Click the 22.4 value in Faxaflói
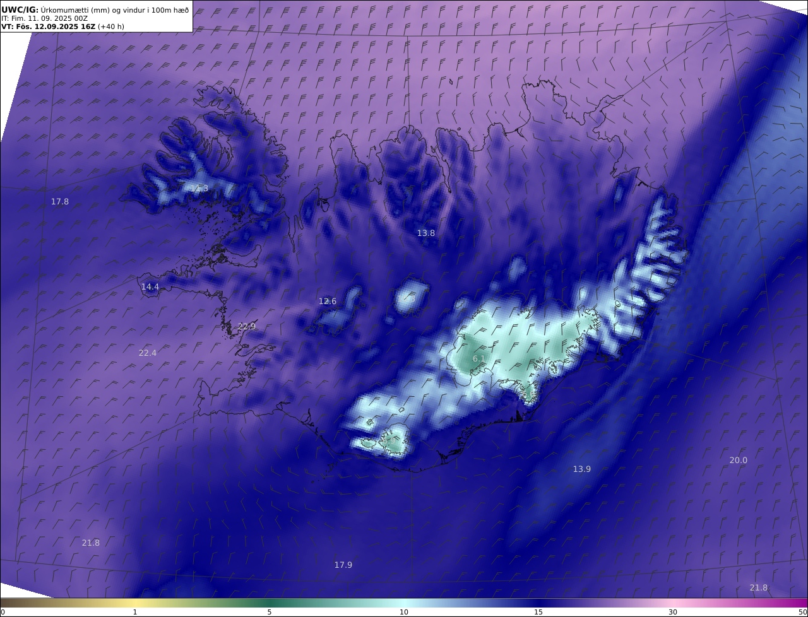This screenshot has height=617, width=808. pos(148,353)
